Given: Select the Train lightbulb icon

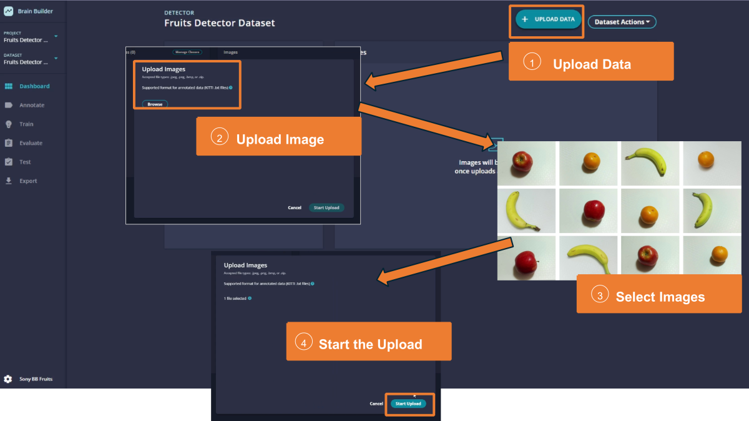Looking at the screenshot, I should 8,124.
